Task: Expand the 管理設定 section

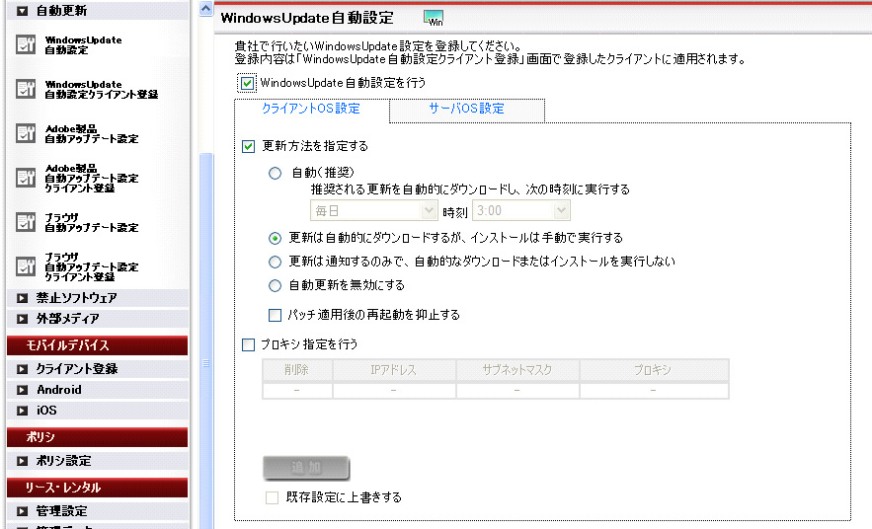Action: (23, 511)
